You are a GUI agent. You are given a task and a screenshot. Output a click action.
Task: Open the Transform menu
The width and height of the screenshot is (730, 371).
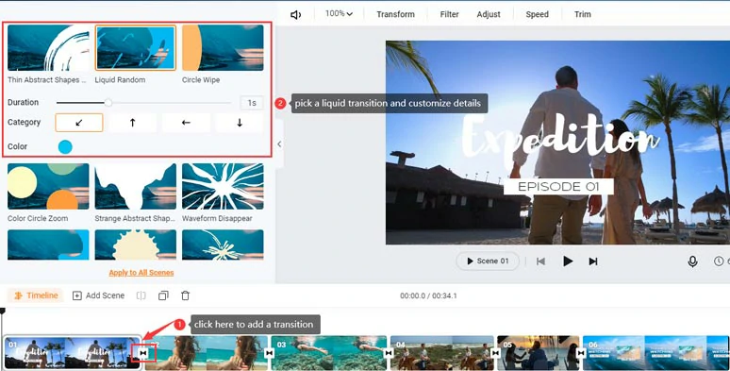click(x=395, y=14)
